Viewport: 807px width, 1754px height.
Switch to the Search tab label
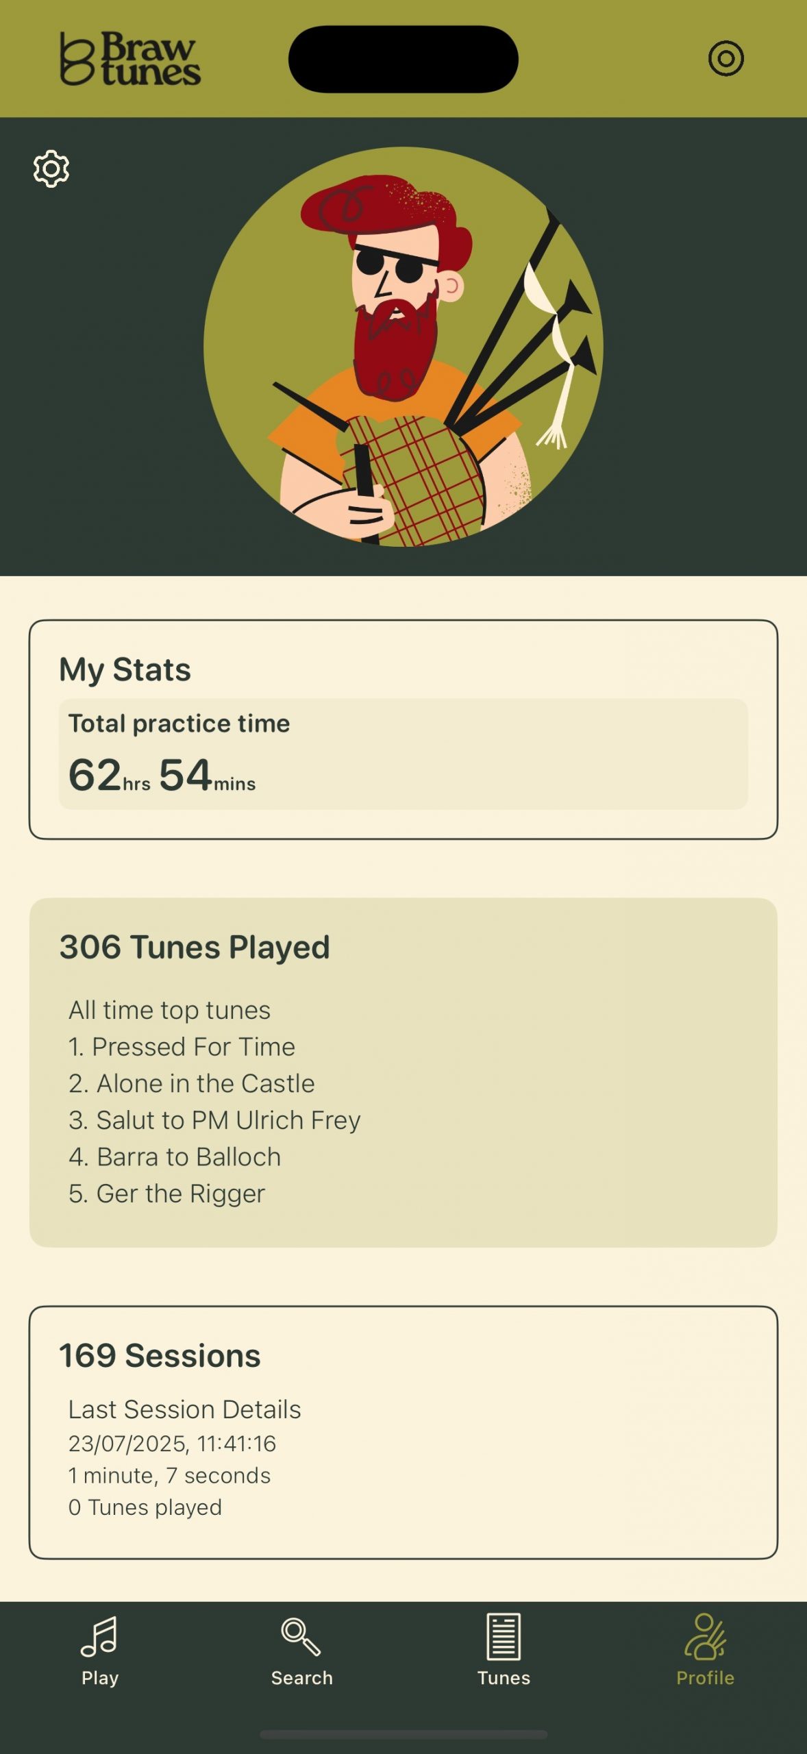[301, 1678]
